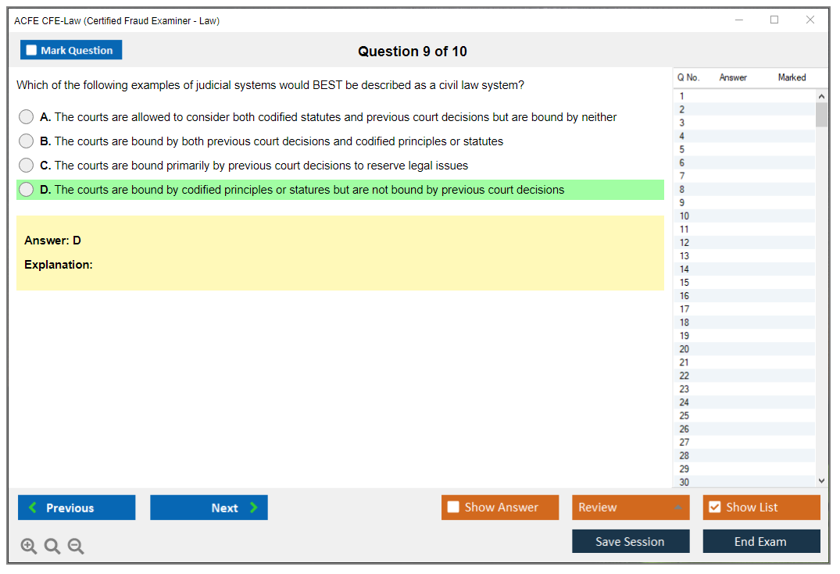Uncheck the Show List checkbox
The image size is (840, 574).
point(714,508)
